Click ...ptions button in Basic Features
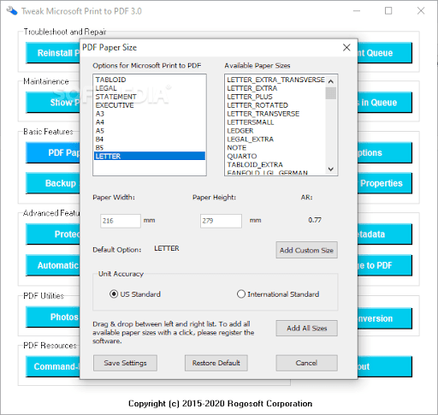The height and width of the screenshot is (415, 438). [385, 152]
